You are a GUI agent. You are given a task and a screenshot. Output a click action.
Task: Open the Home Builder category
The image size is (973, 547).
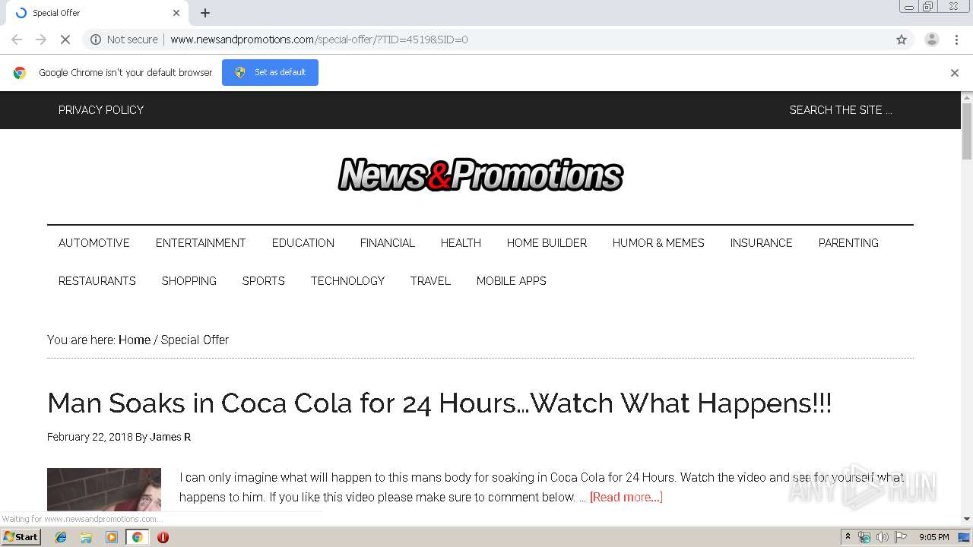[547, 243]
